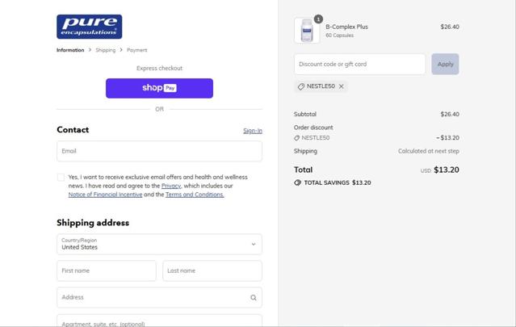The height and width of the screenshot is (327, 516).
Task: Open the Sign-In link
Action: click(253, 131)
